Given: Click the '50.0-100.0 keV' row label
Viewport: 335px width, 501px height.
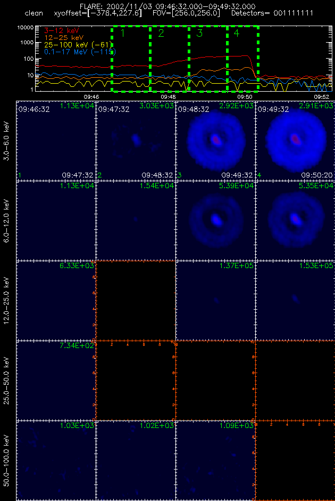Looking at the screenshot, I should pos(7,460).
